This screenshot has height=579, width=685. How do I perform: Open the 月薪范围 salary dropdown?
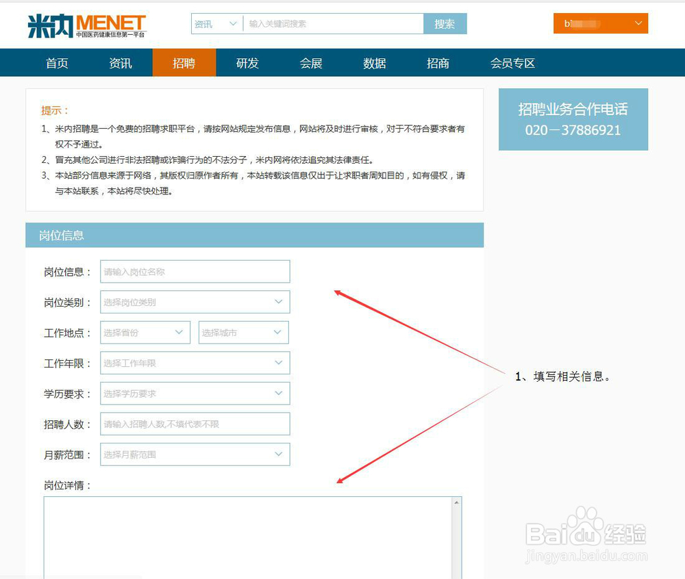coord(195,454)
